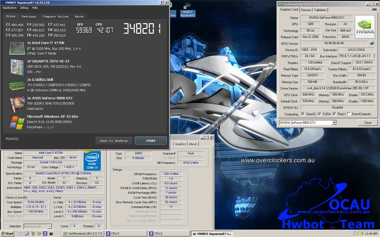Viewport: 380px width, 237px height.
Task: Click the GPU-Z camera screenshot icon
Action: pos(374,9)
